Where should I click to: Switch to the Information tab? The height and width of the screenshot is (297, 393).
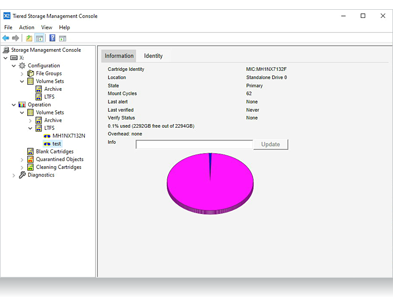click(x=119, y=56)
